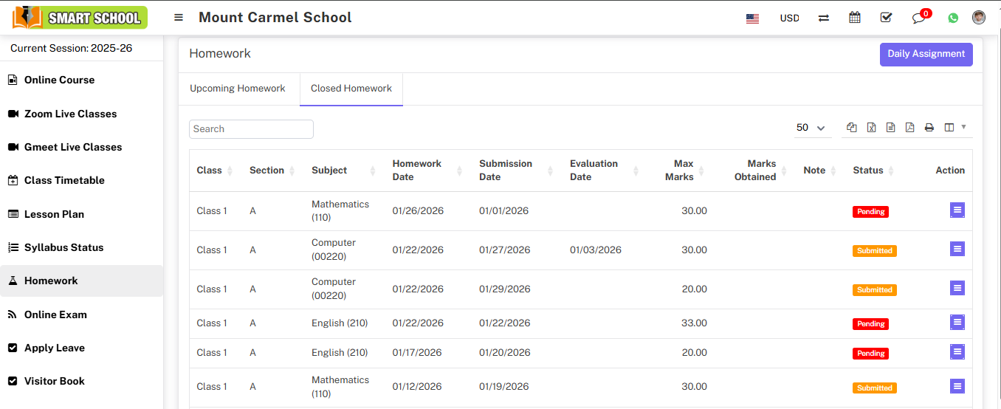
Task: Open the USD currency selector
Action: tap(789, 18)
